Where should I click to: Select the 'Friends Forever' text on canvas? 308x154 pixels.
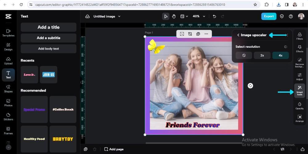click(192, 125)
